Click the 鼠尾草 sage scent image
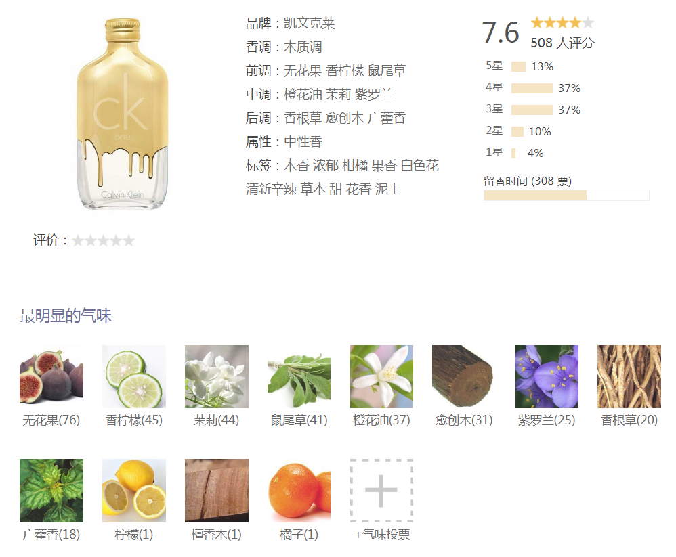This screenshot has width=676, height=557. [299, 376]
